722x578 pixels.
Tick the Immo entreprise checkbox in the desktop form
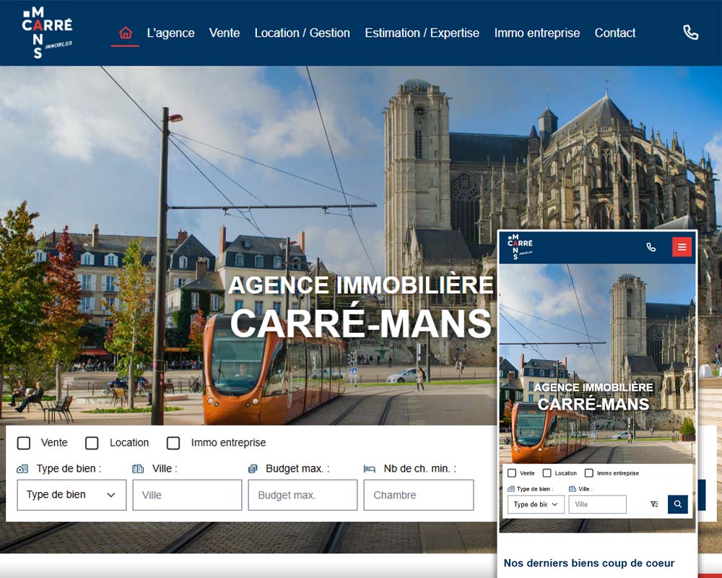173,443
